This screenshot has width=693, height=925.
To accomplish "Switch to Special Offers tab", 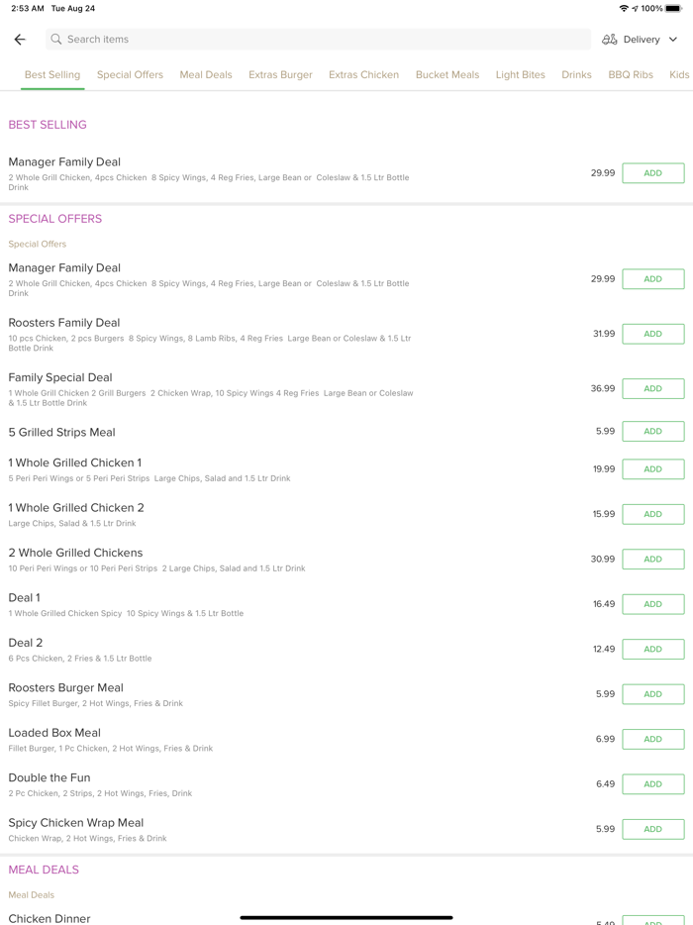I will click(130, 75).
